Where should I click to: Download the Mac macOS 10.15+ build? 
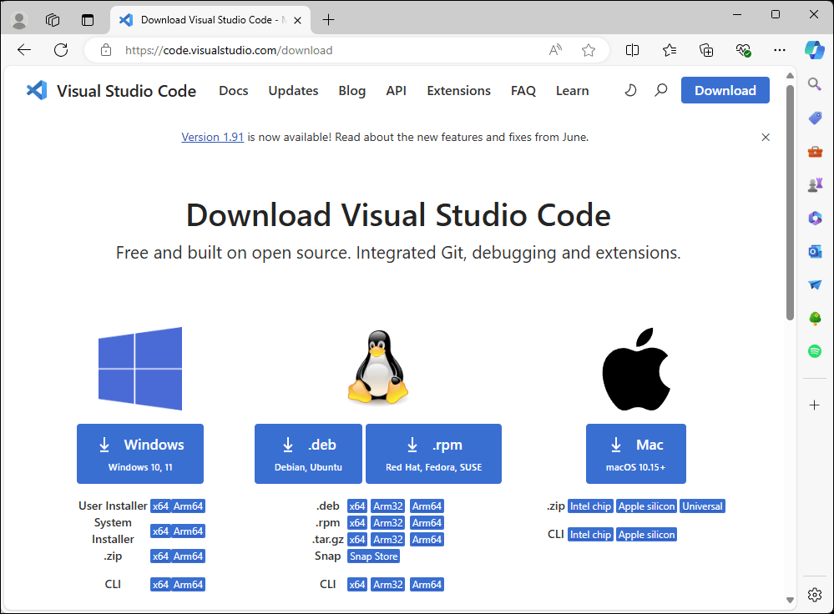tap(636, 454)
